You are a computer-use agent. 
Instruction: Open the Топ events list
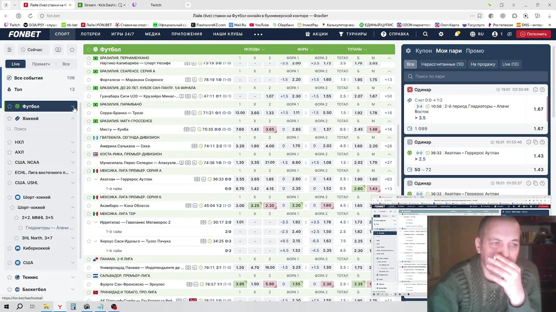pyautogui.click(x=41, y=89)
